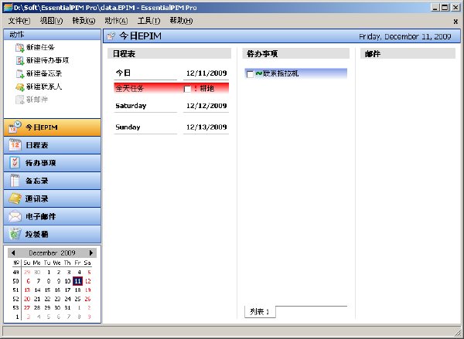Click the 新建联系人 link text
The height and width of the screenshot is (339, 464).
coord(44,87)
